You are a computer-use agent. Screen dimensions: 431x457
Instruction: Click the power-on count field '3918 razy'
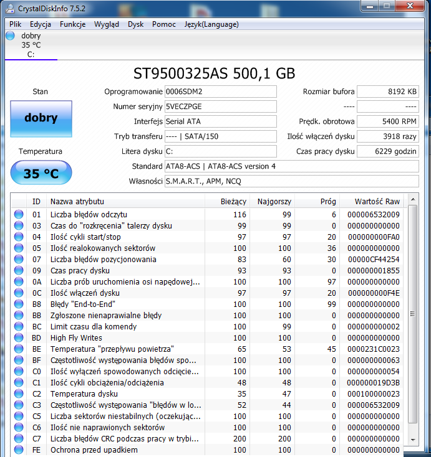pos(388,136)
